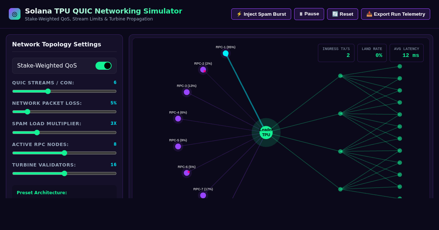Click the active RPC nodes value 8
This screenshot has height=230, width=439.
(115, 144)
